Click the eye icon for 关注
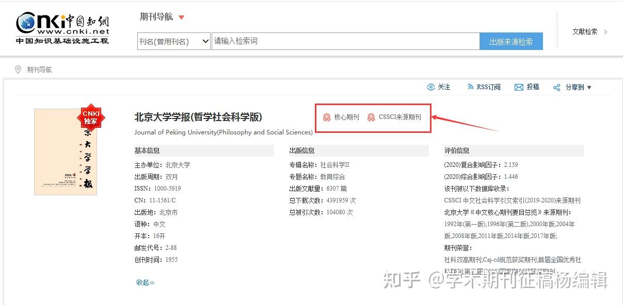This screenshot has height=305, width=623. pyautogui.click(x=431, y=87)
